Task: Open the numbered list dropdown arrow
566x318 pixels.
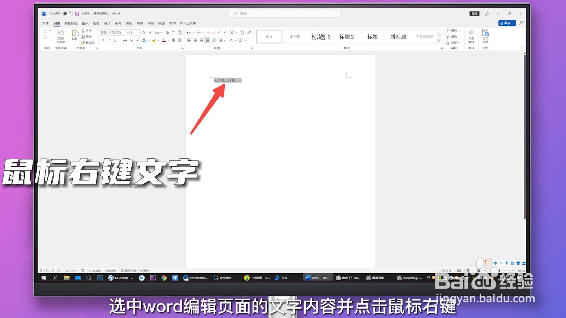Action: pos(203,33)
